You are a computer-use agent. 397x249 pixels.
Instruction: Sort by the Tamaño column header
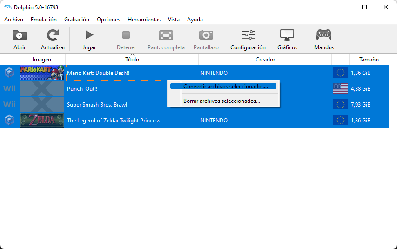click(369, 59)
